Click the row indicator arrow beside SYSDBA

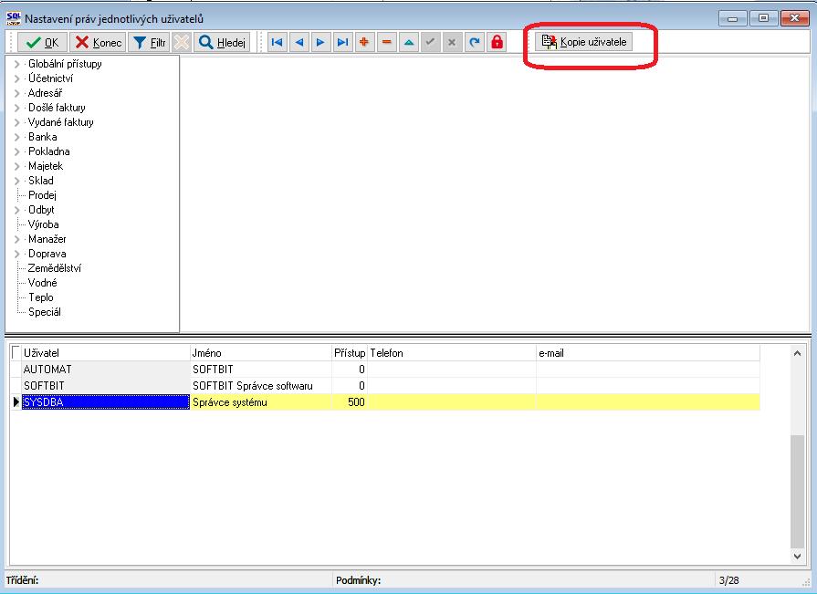click(x=16, y=401)
